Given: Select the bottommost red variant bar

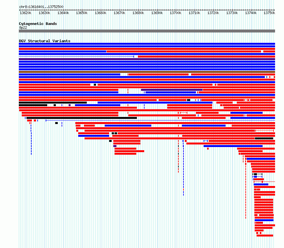Looking at the screenshot, I should point(265,236).
